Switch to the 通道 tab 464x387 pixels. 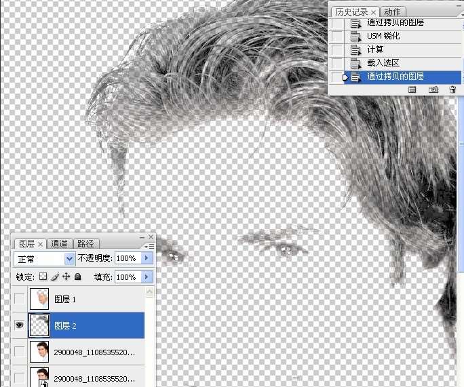click(60, 244)
